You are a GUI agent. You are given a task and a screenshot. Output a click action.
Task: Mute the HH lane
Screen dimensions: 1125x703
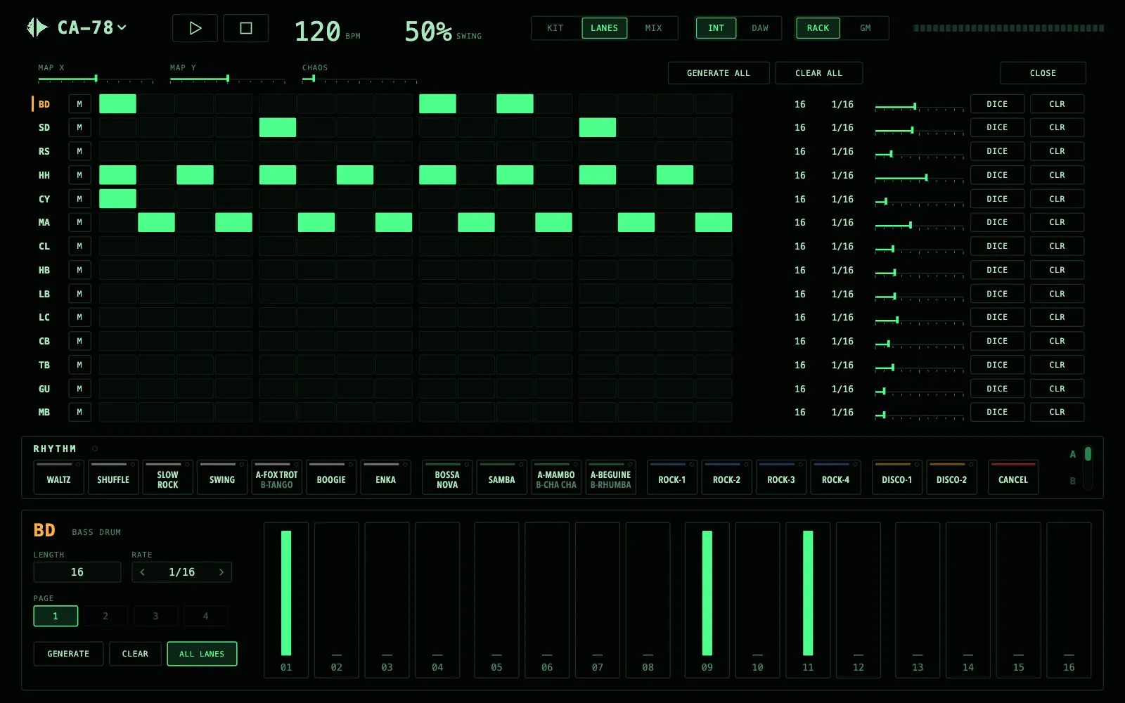(79, 175)
